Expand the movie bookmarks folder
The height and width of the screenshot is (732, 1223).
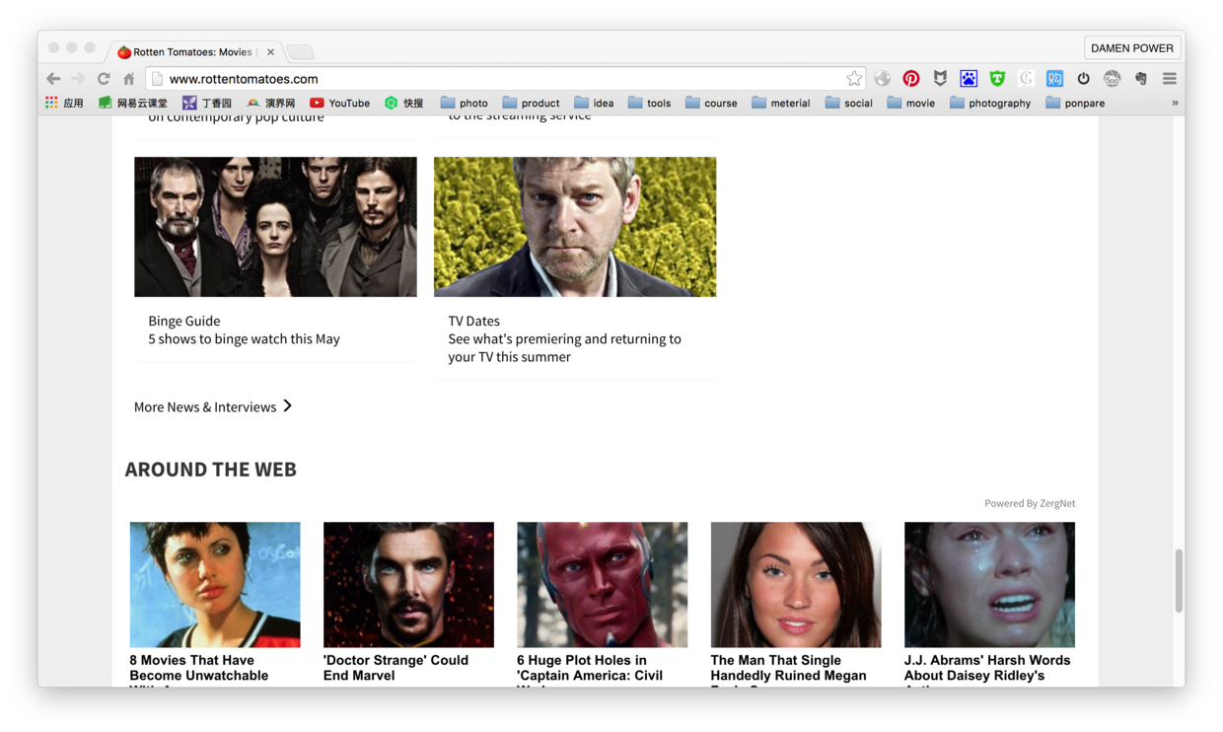910,103
